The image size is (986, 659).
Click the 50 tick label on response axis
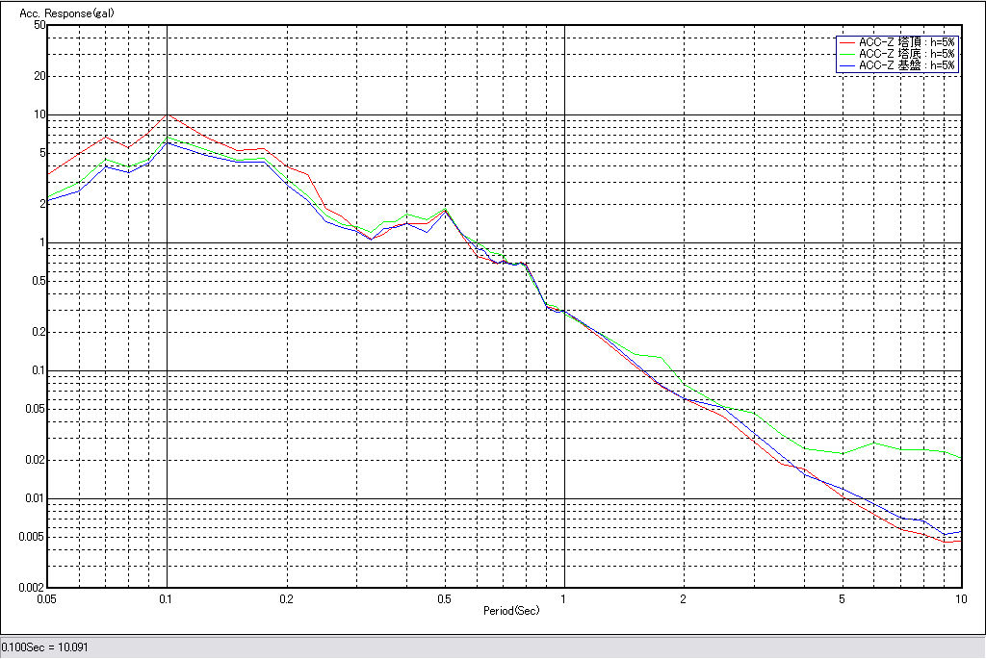point(39,25)
